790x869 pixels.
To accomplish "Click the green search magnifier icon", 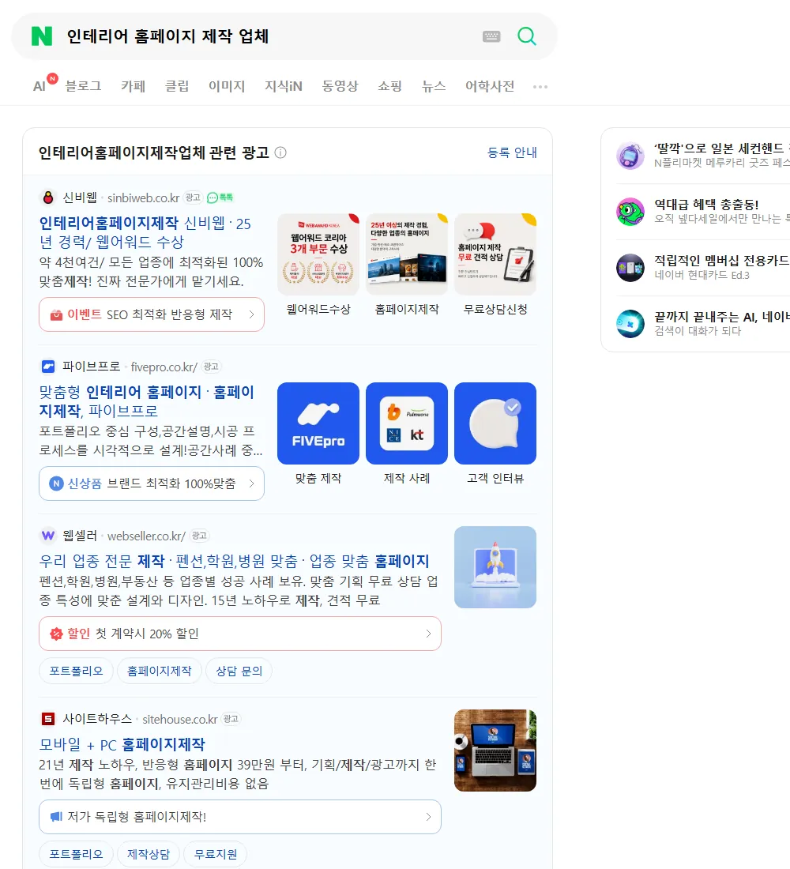I will click(x=527, y=36).
